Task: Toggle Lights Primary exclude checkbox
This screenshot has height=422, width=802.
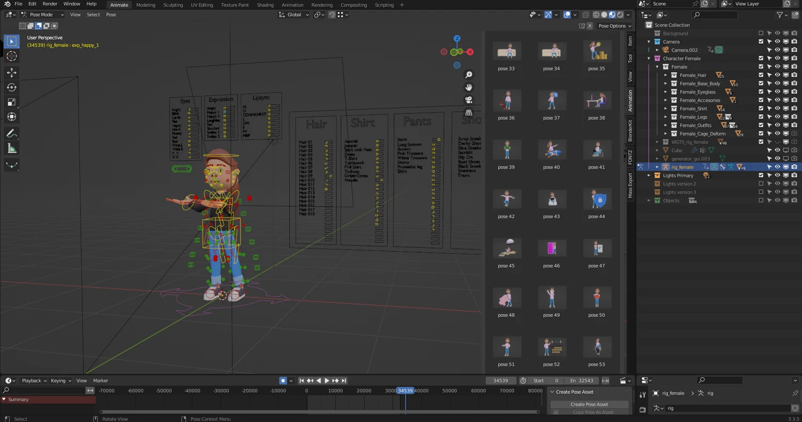Action: (x=761, y=175)
